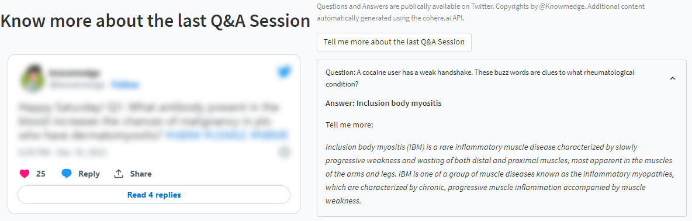Click the blurred tweet author display name
Image resolution: width=692 pixels, height=221 pixels.
click(x=74, y=72)
